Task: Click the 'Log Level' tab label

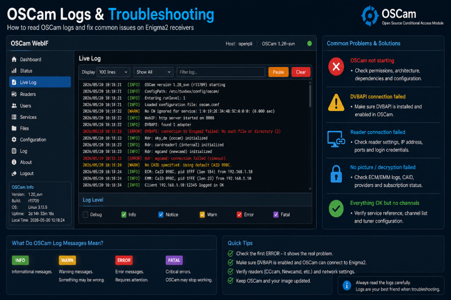Action: coord(93,200)
